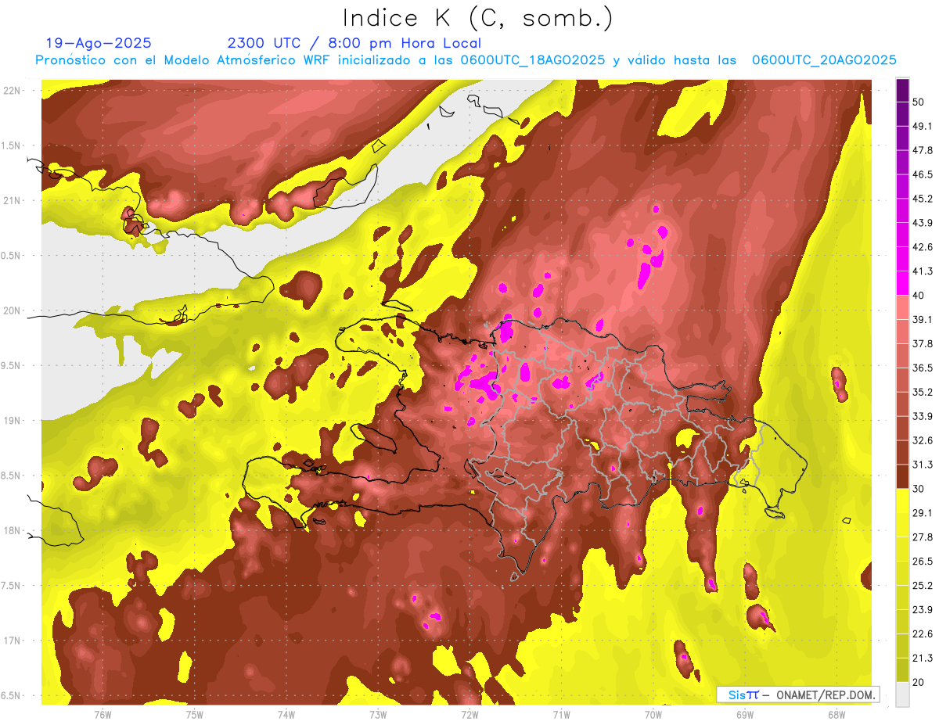This screenshot has width=939, height=725.
Task: Click the '17N' latitude axis label
Action: click(12, 641)
